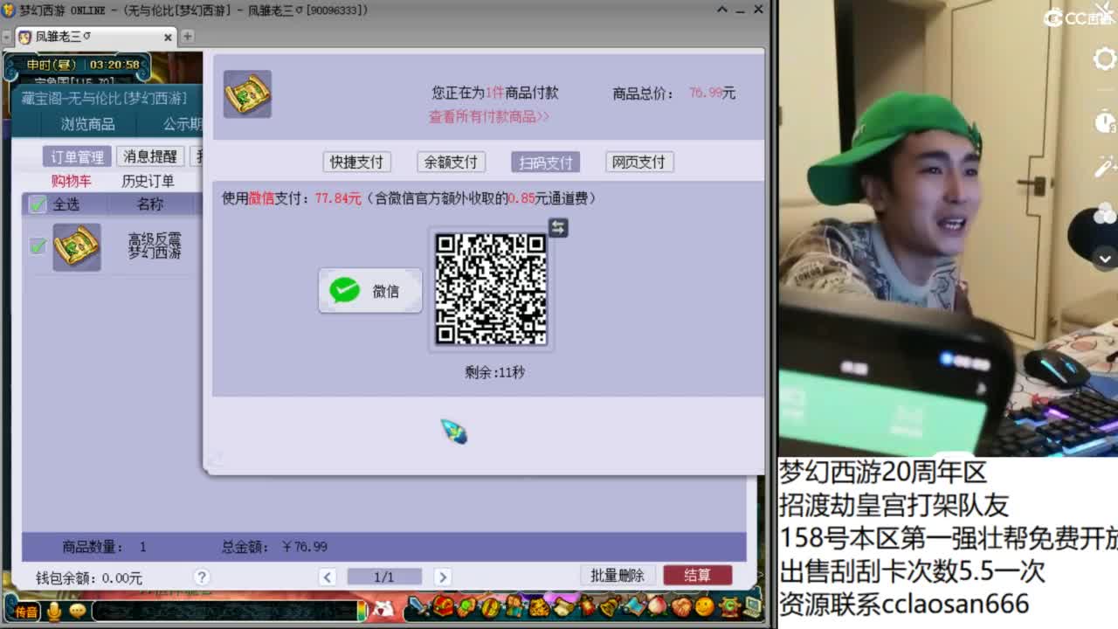Click the 名称 column header
The height and width of the screenshot is (629, 1118).
[x=150, y=204]
